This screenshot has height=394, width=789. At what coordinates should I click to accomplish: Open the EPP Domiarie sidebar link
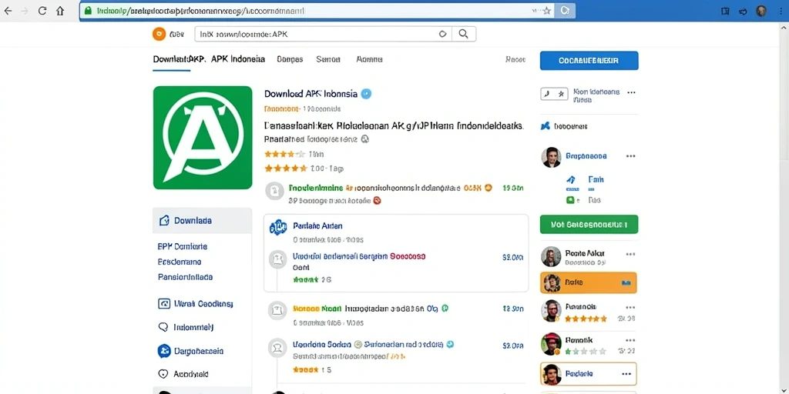pyautogui.click(x=182, y=247)
